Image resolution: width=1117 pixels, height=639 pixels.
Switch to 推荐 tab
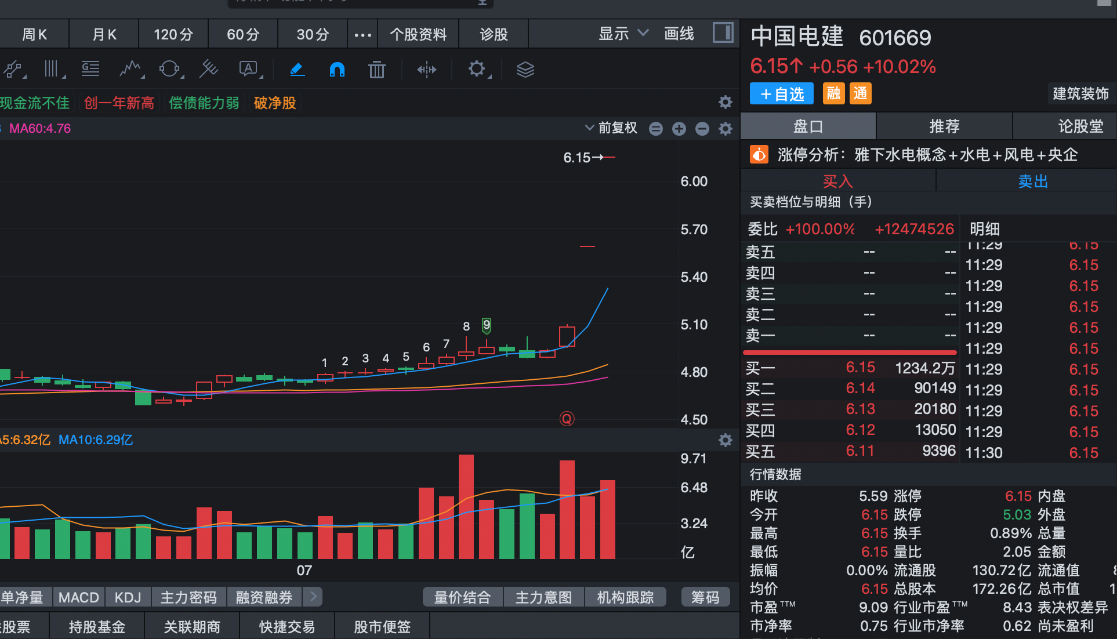coord(944,126)
